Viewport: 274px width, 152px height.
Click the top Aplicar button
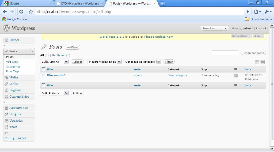(77, 62)
